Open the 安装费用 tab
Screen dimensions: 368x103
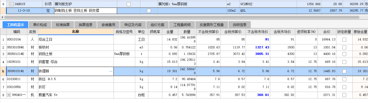[x=108, y=25]
